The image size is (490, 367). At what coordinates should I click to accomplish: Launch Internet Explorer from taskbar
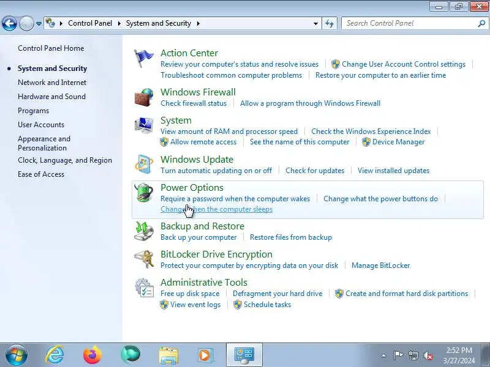tap(55, 355)
